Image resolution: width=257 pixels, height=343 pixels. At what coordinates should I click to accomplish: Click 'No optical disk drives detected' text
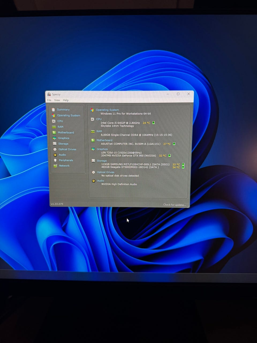(120, 176)
